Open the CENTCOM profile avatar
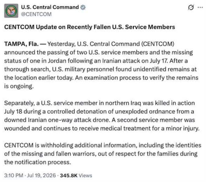Viewport: 206px width, 182px height. pos(11,11)
